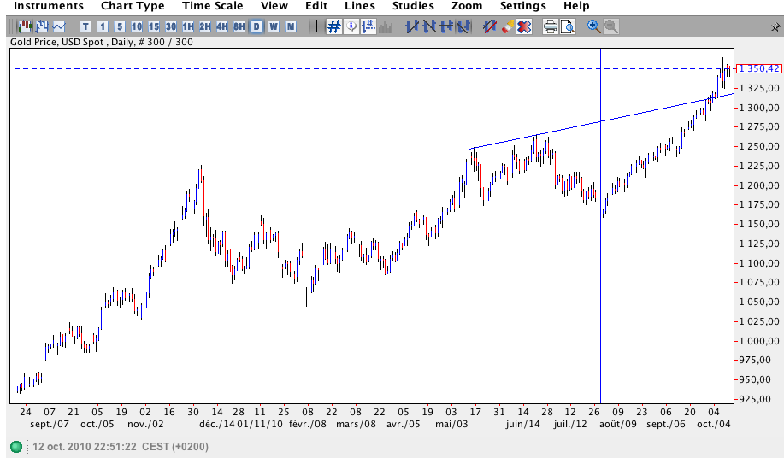Activate the crosshair cursor tool
Screen dimensions: 784x464
pyautogui.click(x=315, y=26)
